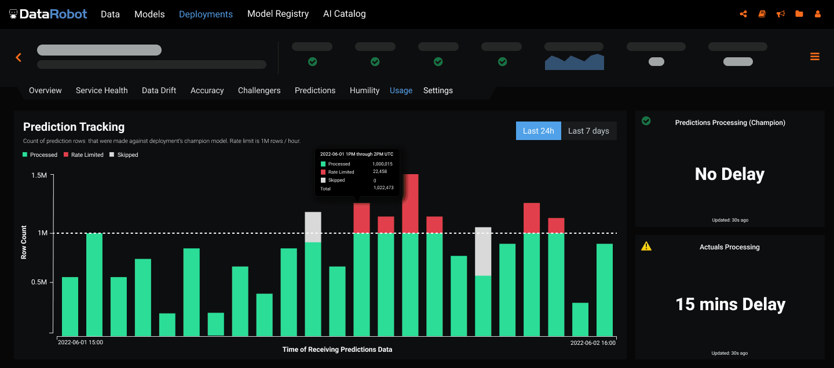Open the Service Health tab
The height and width of the screenshot is (368, 834).
101,90
